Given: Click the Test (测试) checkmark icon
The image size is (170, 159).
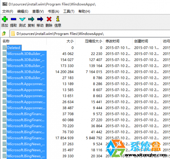Looking at the screenshot, I should [x=22, y=19].
